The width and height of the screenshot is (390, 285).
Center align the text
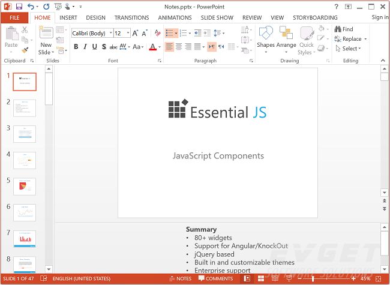point(179,47)
